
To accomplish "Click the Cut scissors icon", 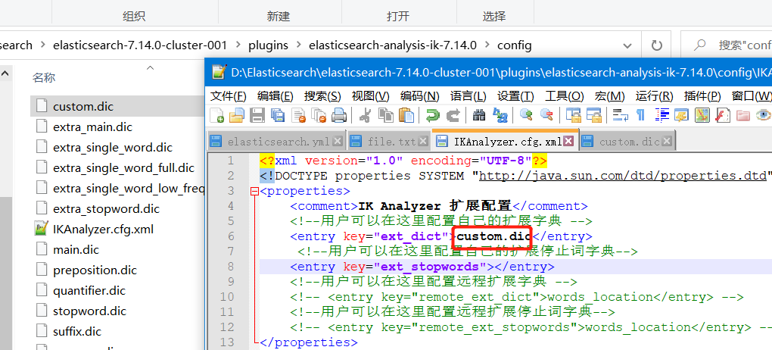I will 366,115.
